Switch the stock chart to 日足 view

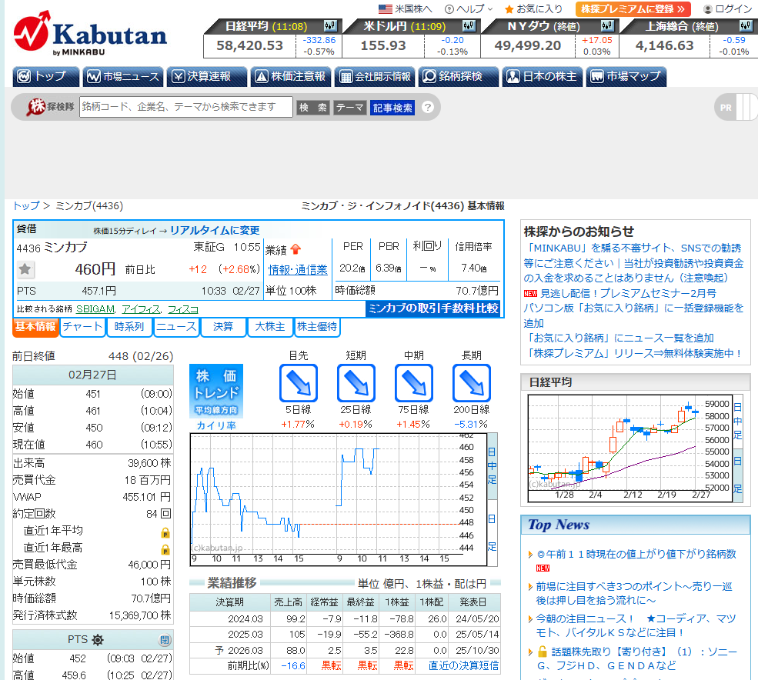[x=493, y=532]
